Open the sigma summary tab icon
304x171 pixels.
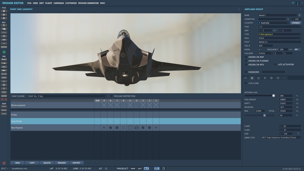pos(265,78)
